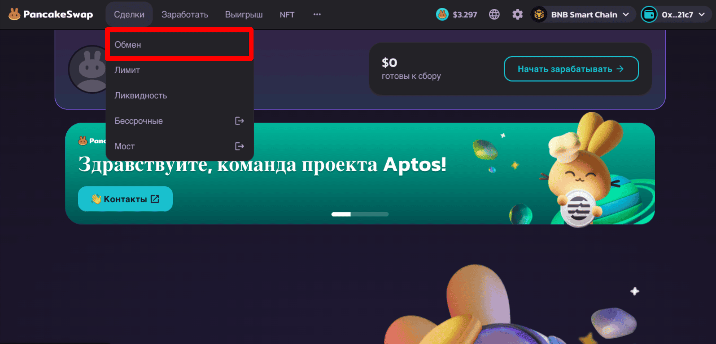This screenshot has height=344, width=716.
Task: Open the Сделки navigation menu
Action: click(x=129, y=15)
